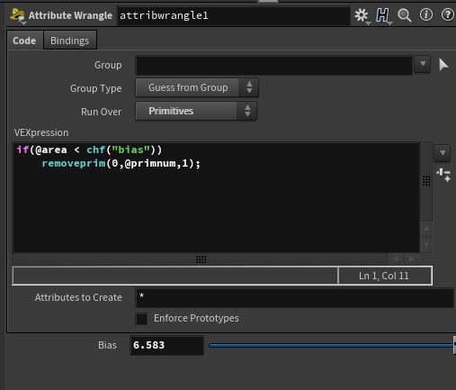Open the Group field dropdown arrow
This screenshot has width=456, height=390.
[x=423, y=64]
